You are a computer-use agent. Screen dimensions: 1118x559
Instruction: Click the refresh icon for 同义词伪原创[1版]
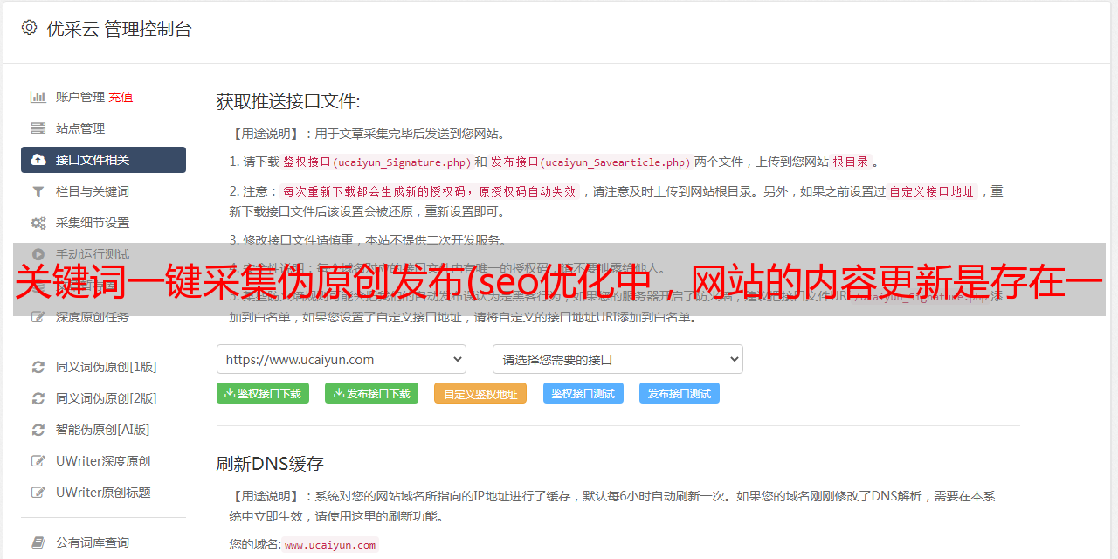coord(38,367)
